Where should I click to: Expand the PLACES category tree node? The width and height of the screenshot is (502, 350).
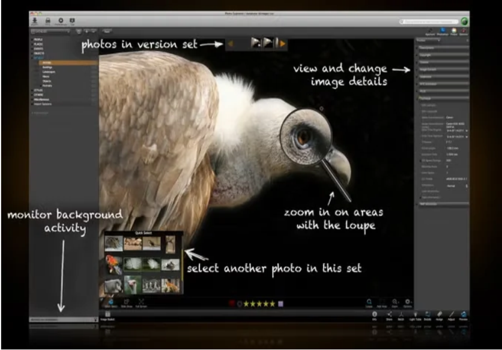32,44
